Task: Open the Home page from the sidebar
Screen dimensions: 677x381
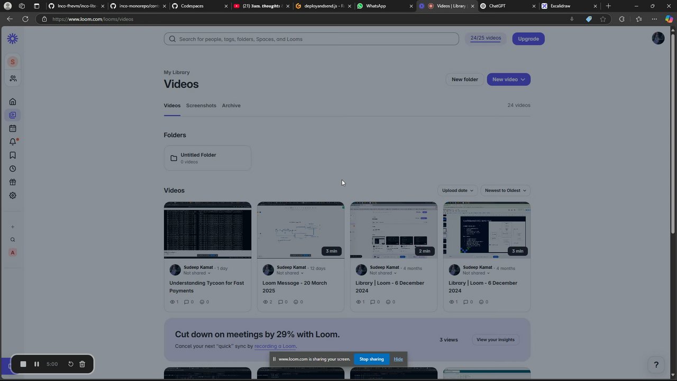Action: (13, 102)
